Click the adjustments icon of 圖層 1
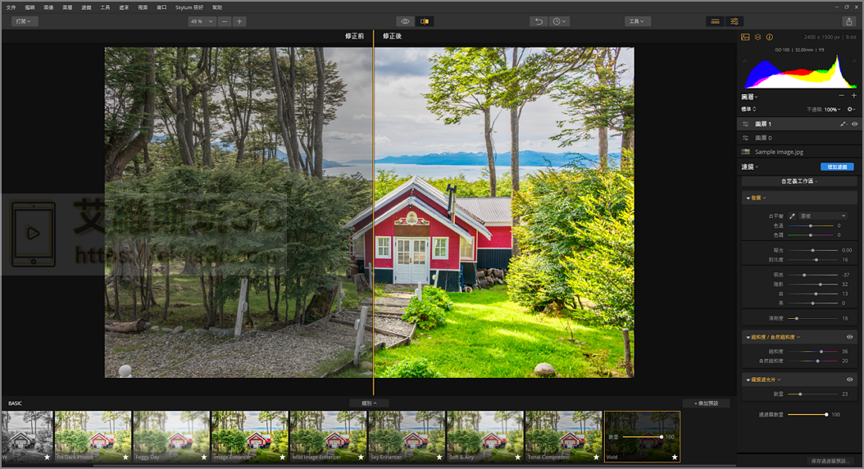This screenshot has width=864, height=469. point(745,124)
